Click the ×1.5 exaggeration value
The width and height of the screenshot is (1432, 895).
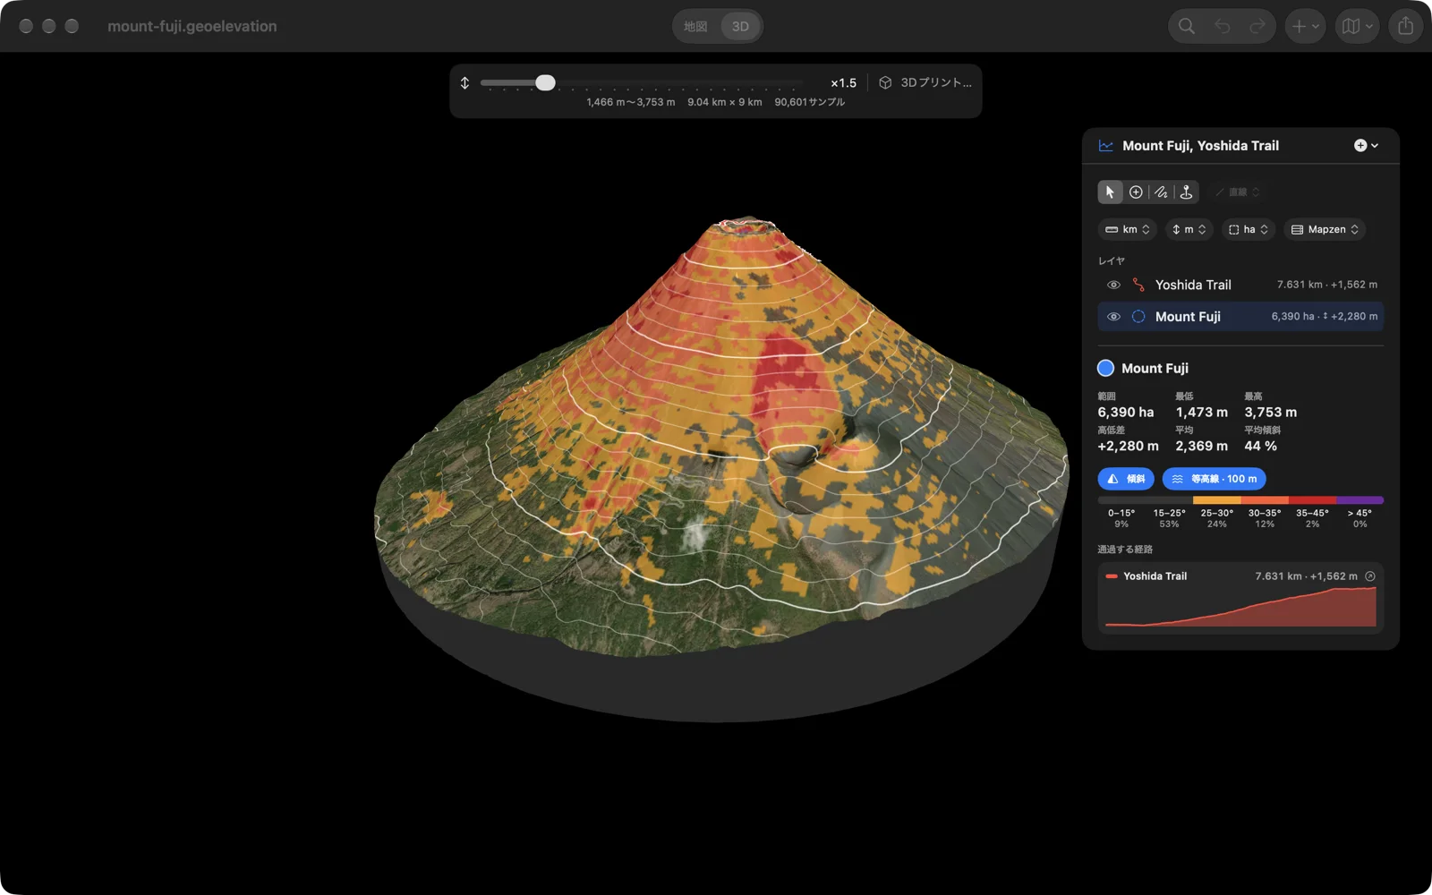[x=843, y=83]
